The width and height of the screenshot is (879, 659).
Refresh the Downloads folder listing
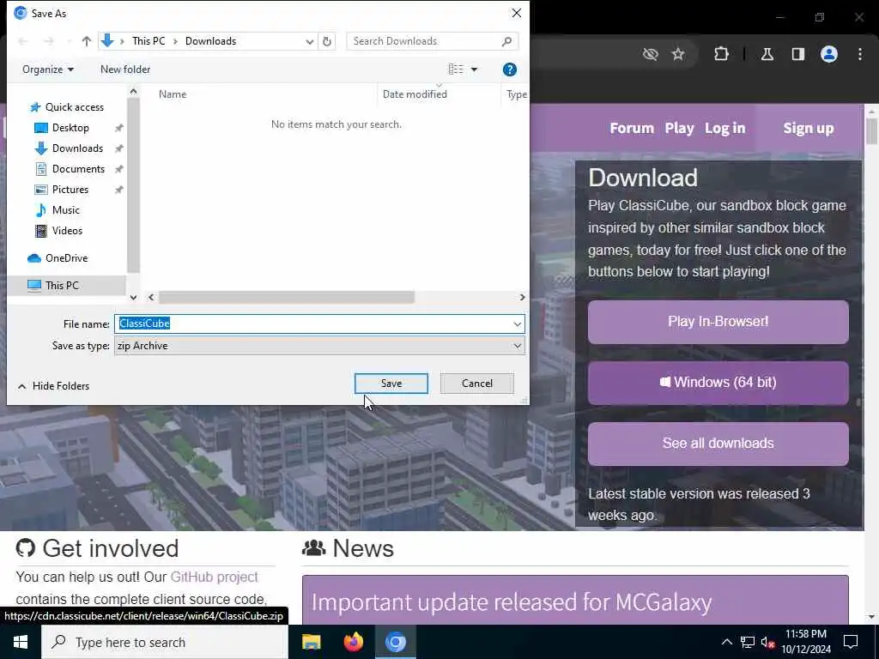[x=327, y=41]
